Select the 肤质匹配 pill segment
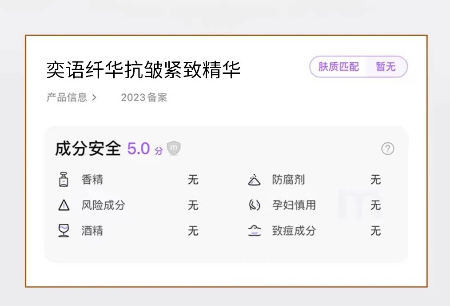The image size is (450, 306). tap(338, 67)
